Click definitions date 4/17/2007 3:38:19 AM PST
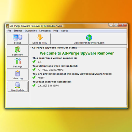Viewport: 132px width, 132px height. tap(51, 70)
